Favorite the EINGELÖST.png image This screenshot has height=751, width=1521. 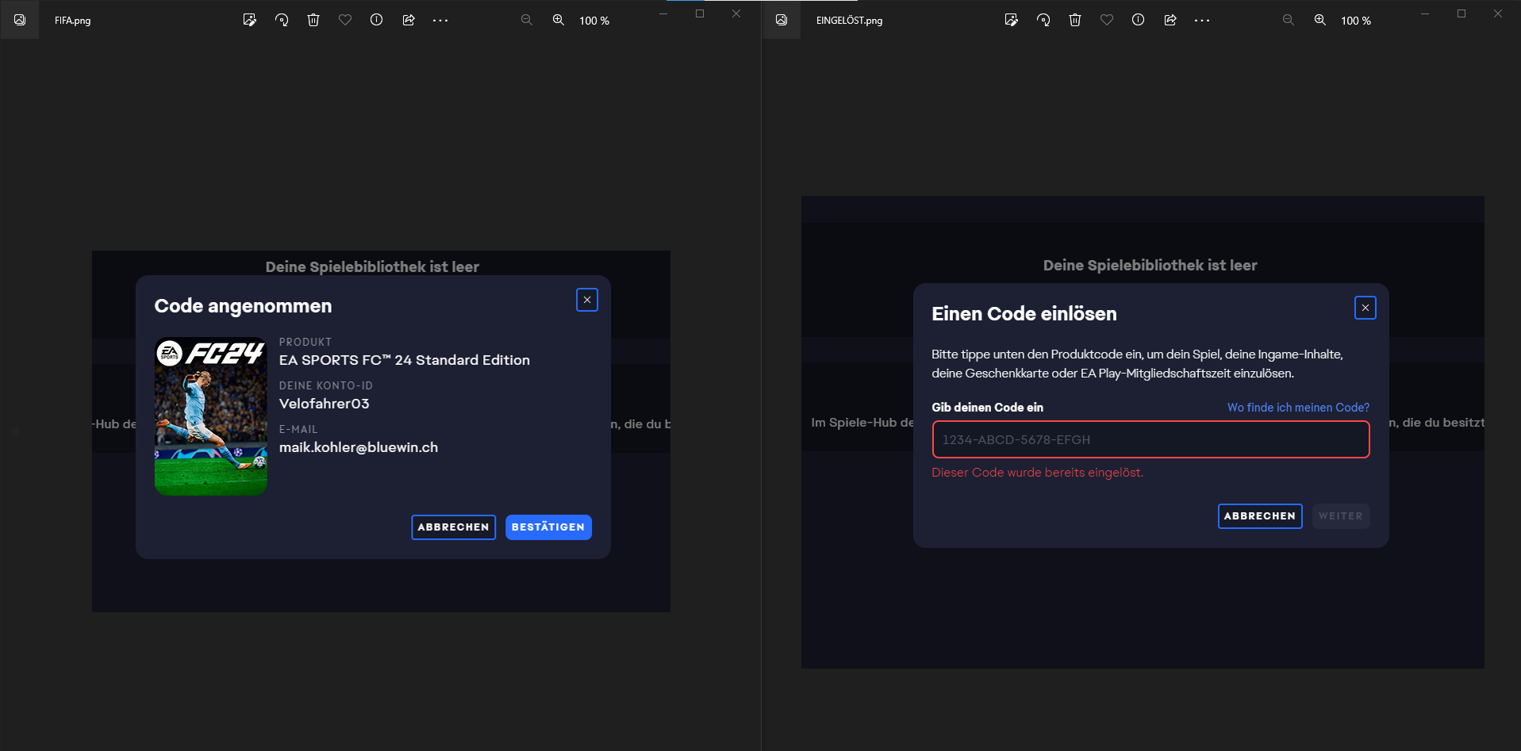(x=1107, y=21)
